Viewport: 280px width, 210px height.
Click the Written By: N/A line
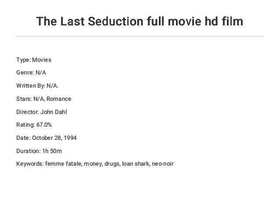[x=37, y=86]
